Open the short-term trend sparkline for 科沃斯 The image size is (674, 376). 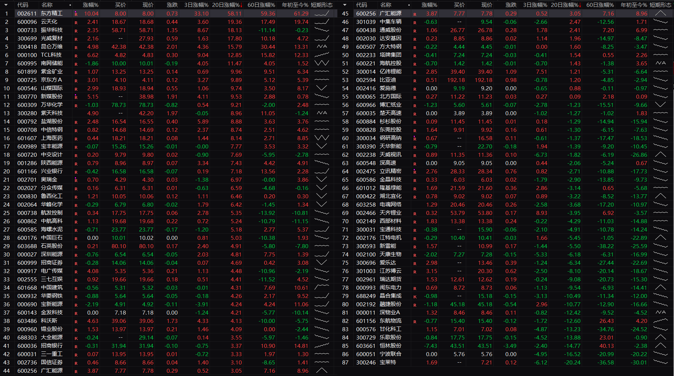click(322, 321)
